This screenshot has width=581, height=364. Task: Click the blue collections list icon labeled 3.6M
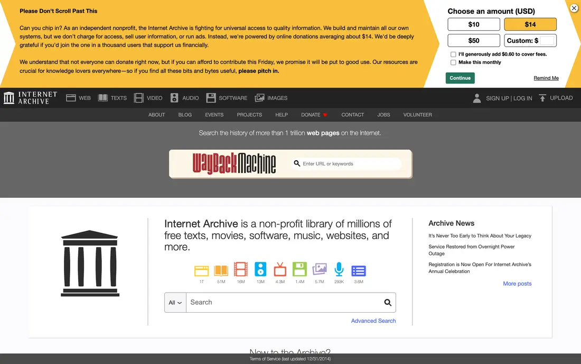(359, 271)
